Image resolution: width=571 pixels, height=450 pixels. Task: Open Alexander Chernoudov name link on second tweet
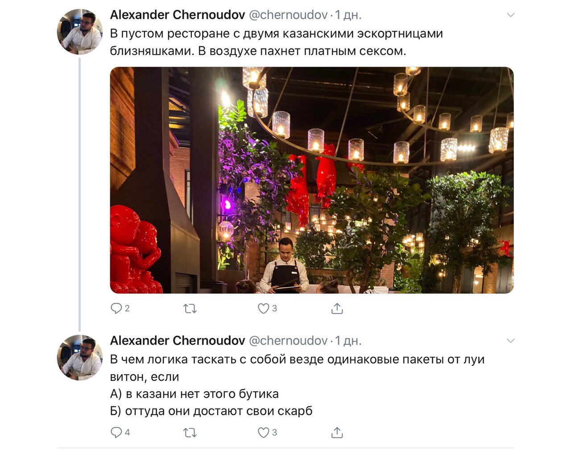point(178,341)
